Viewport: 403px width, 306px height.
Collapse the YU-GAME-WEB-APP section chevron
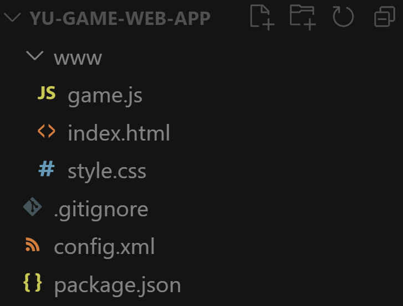12,18
